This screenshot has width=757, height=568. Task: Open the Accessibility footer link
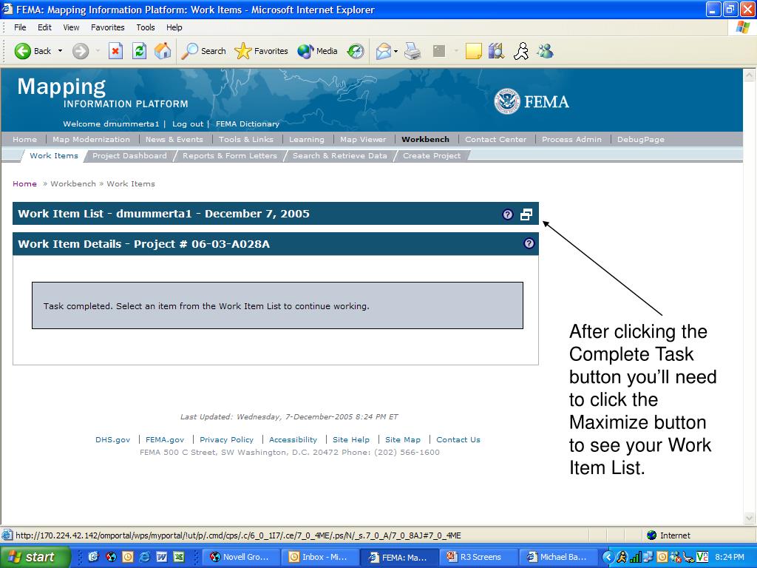point(293,439)
